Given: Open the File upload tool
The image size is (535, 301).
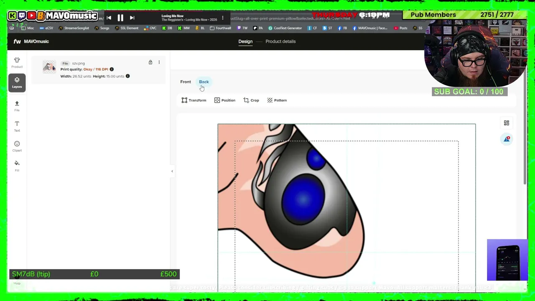Looking at the screenshot, I should click(x=17, y=106).
